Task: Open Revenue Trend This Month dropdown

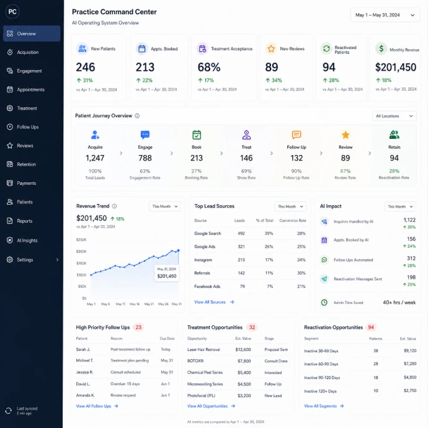Action: coord(165,207)
